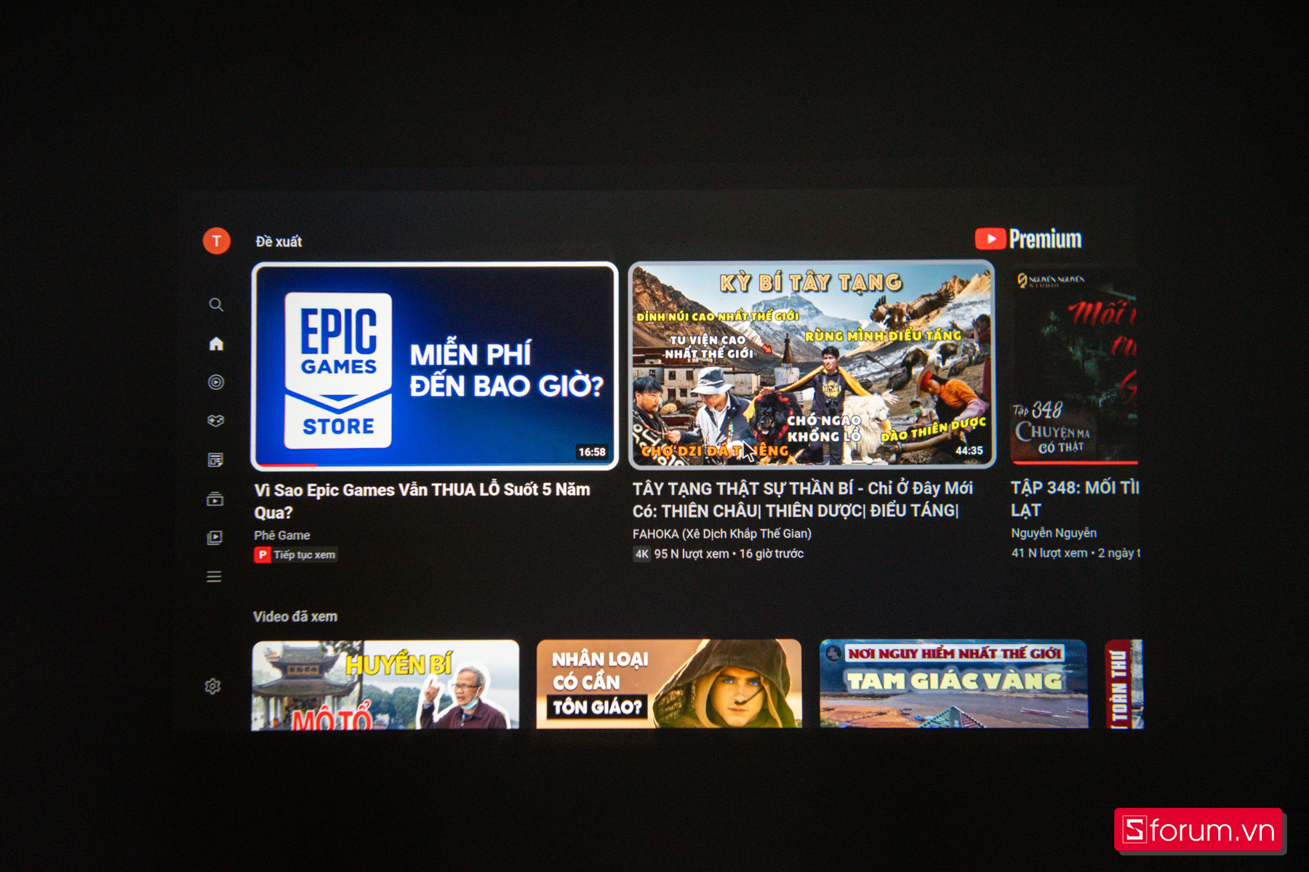The image size is (1309, 872).
Task: Open the circular play music icon
Action: tap(216, 382)
